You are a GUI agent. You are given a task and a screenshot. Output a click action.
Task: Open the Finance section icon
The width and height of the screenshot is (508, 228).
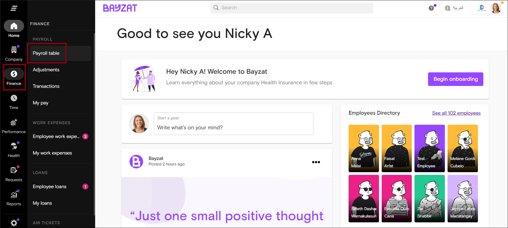pyautogui.click(x=14, y=74)
